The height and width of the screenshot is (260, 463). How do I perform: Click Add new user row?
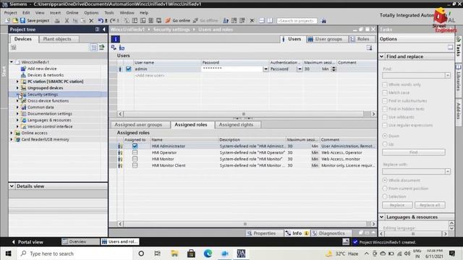150,75
